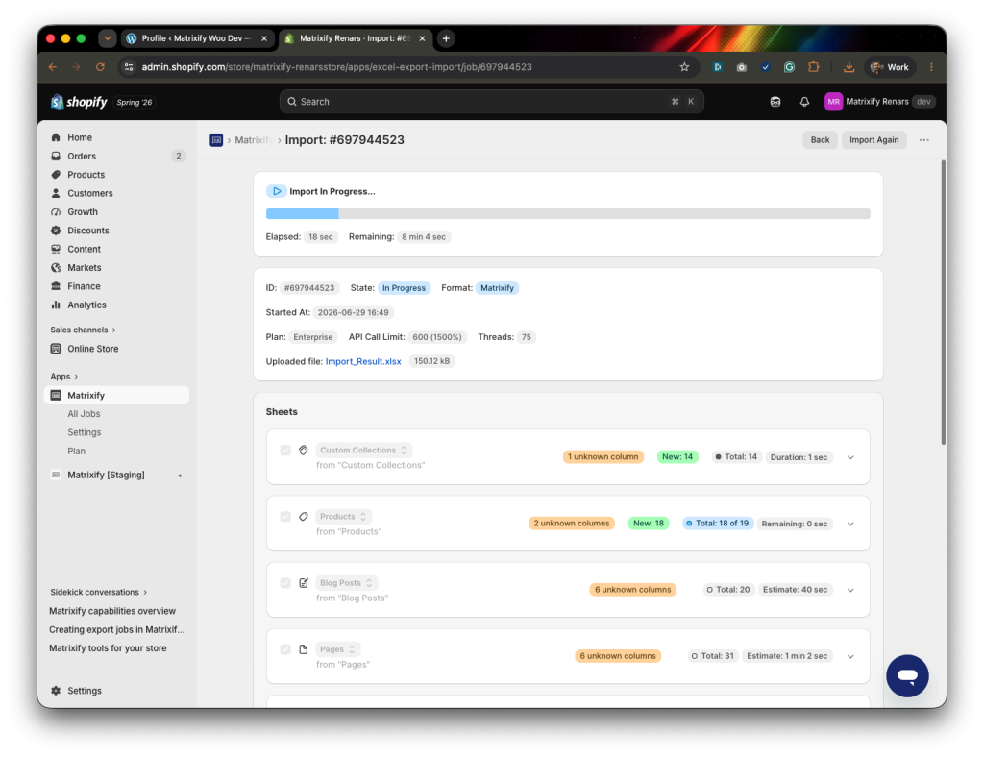Open the floating chat support bubble
This screenshot has width=984, height=757.
click(907, 675)
